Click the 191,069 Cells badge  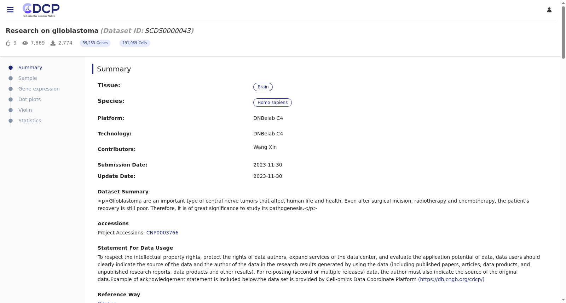pyautogui.click(x=135, y=43)
